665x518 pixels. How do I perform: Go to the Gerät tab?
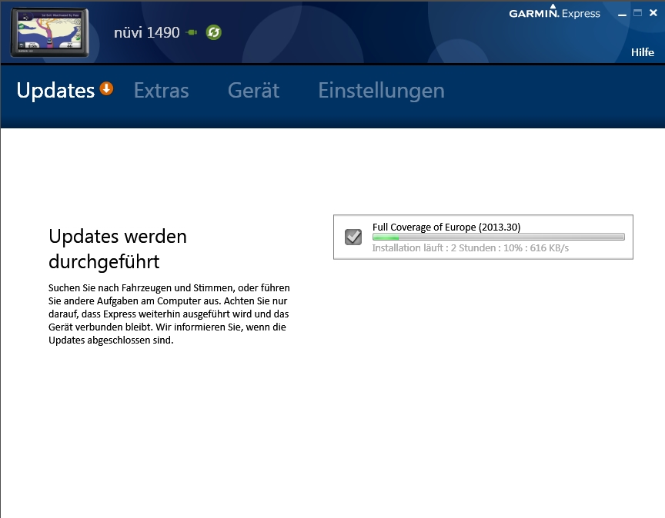[253, 91]
